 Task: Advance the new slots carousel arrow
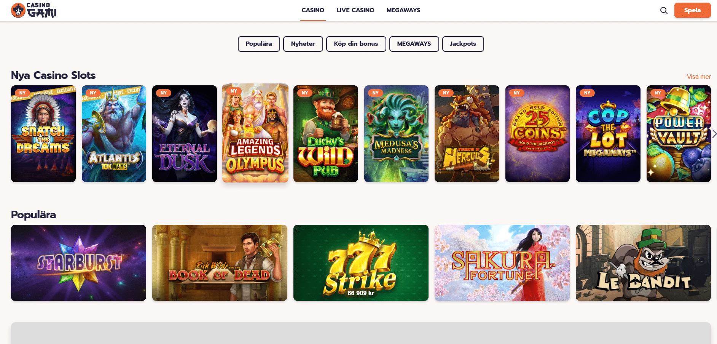(714, 134)
